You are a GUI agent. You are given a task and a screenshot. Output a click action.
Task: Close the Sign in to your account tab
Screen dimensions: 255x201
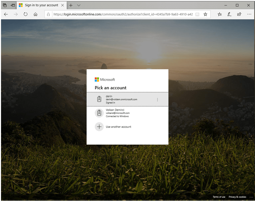pos(62,5)
